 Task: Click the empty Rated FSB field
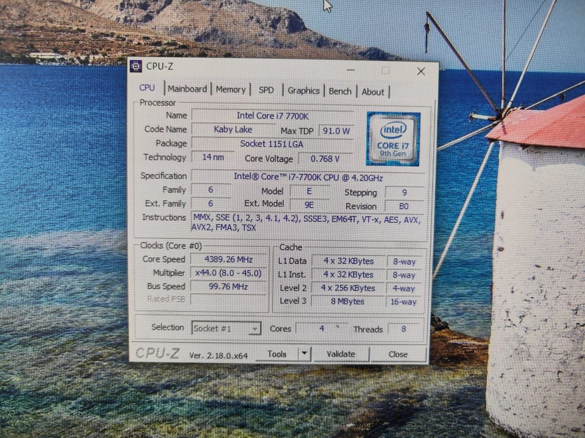229,299
